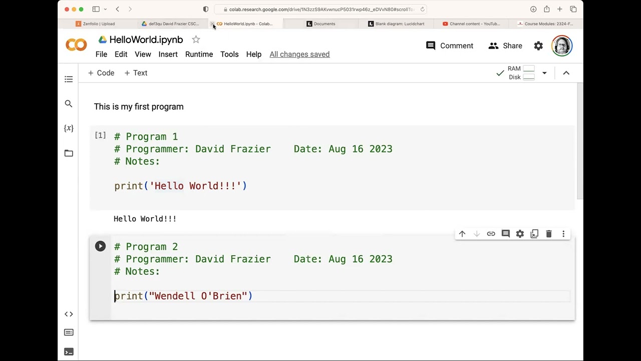This screenshot has height=361, width=641.
Task: Open the cell editor settings gear
Action: 520,234
